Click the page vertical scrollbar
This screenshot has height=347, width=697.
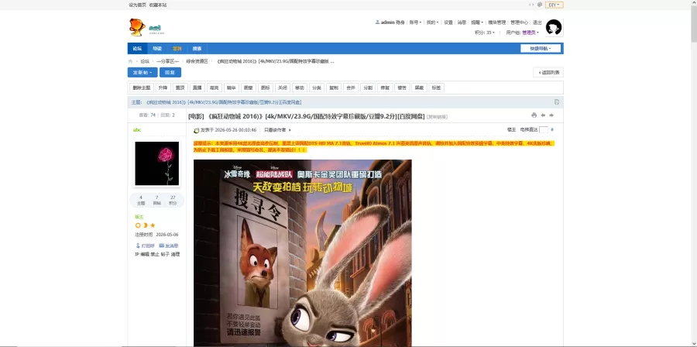[x=693, y=173]
